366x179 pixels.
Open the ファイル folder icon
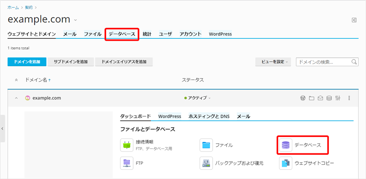point(206,145)
